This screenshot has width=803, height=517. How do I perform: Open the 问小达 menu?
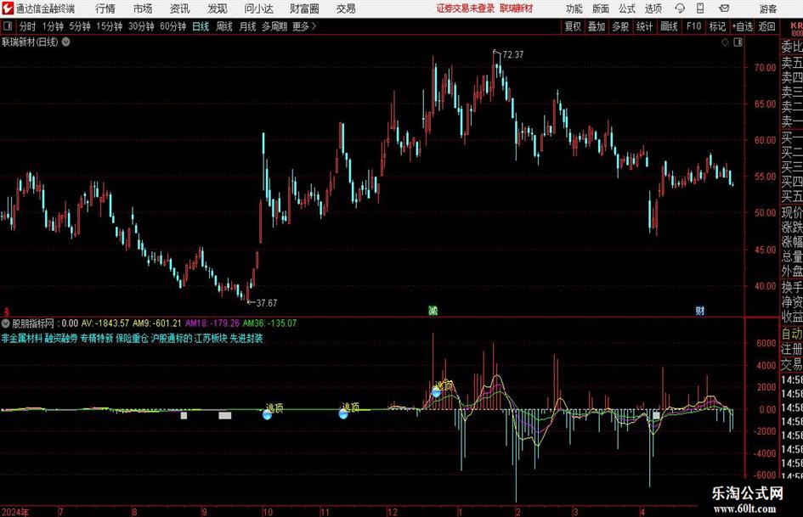[258, 8]
